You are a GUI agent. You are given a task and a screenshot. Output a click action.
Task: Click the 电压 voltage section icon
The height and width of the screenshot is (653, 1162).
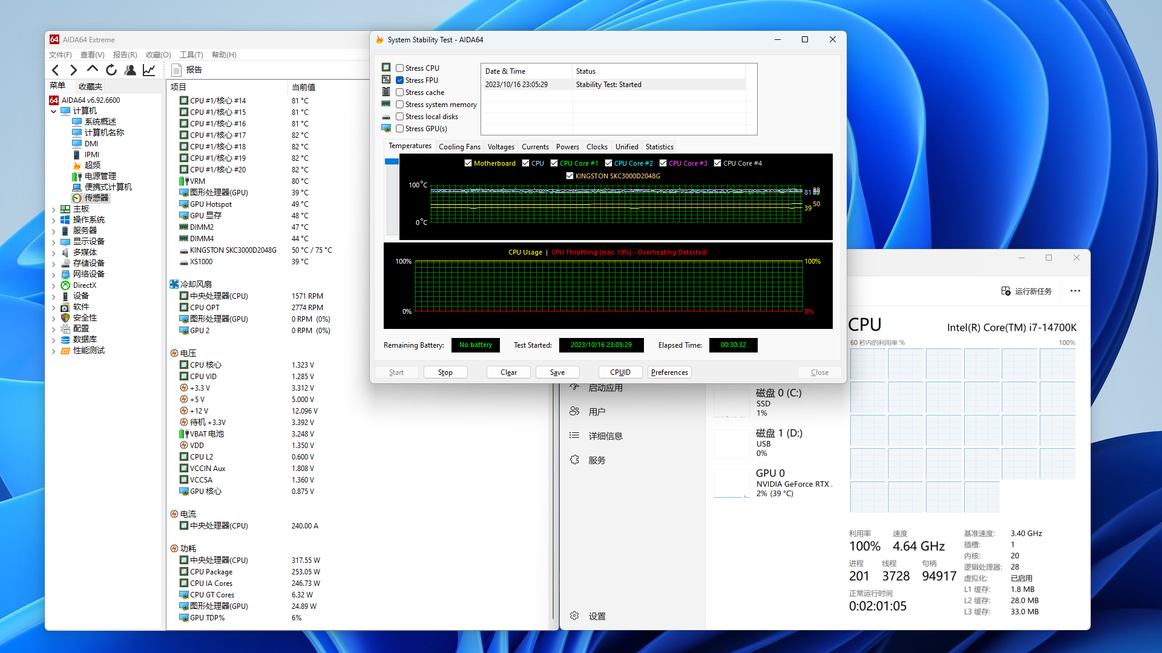point(174,353)
